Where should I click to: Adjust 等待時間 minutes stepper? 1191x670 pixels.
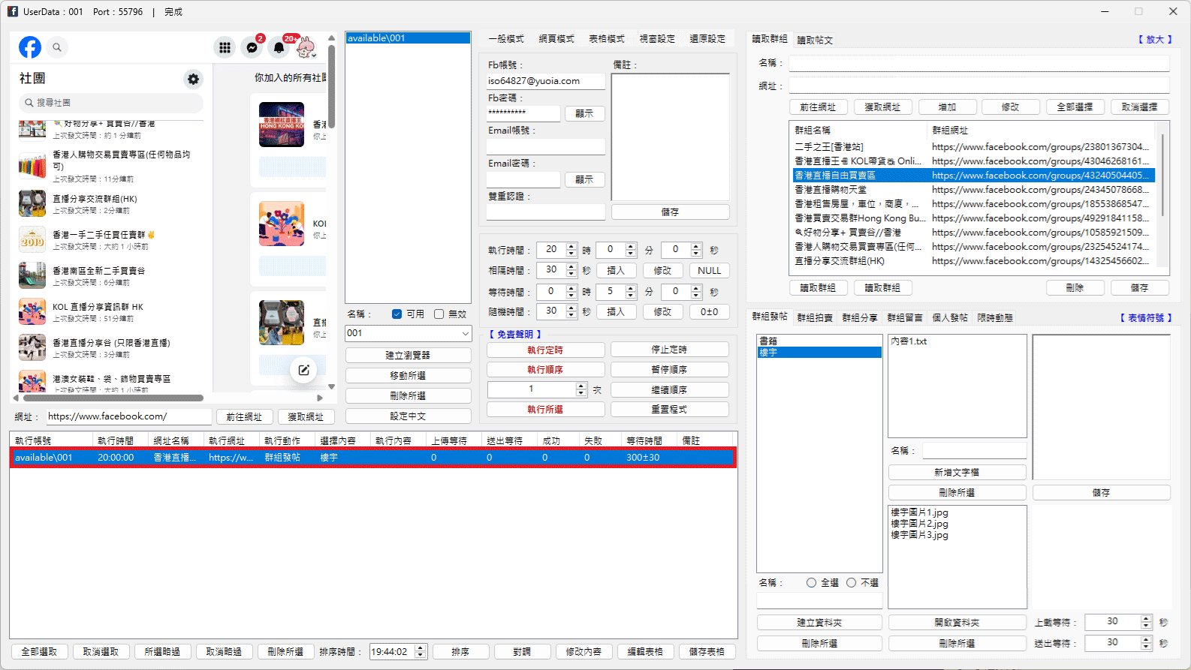[631, 292]
